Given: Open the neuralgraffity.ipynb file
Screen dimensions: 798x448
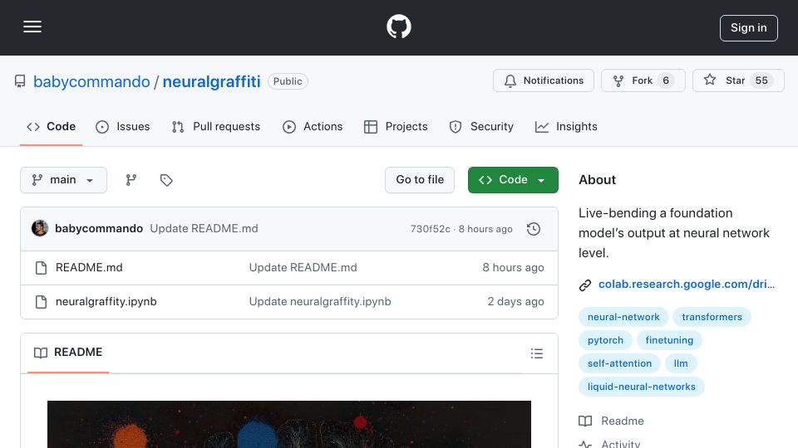Looking at the screenshot, I should (x=106, y=302).
